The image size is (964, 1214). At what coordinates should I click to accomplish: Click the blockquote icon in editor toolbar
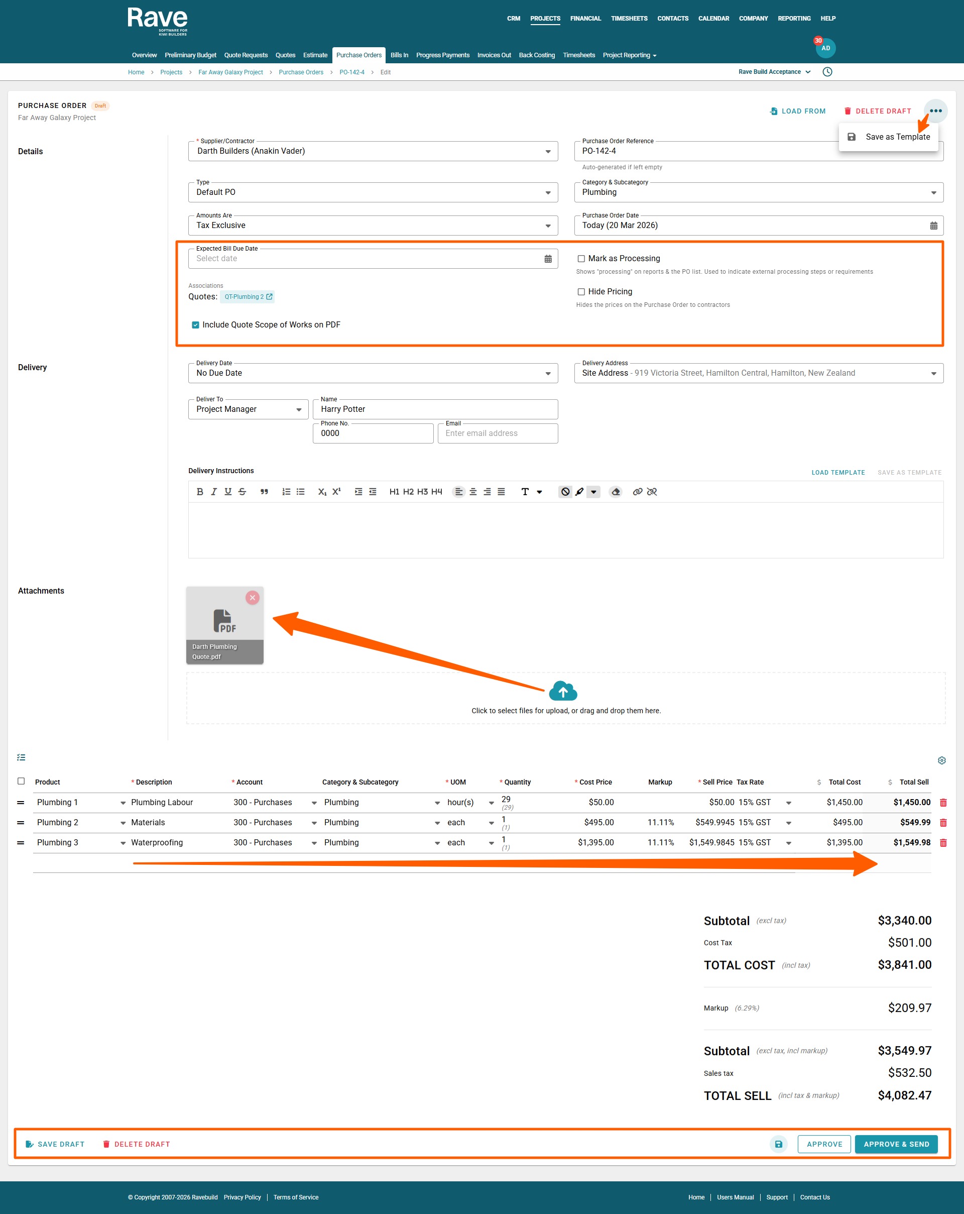click(x=264, y=492)
